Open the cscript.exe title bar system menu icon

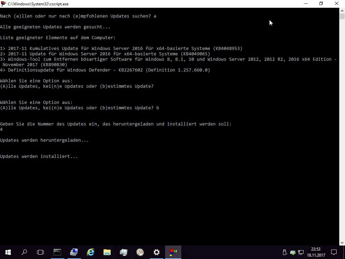(x=3, y=4)
